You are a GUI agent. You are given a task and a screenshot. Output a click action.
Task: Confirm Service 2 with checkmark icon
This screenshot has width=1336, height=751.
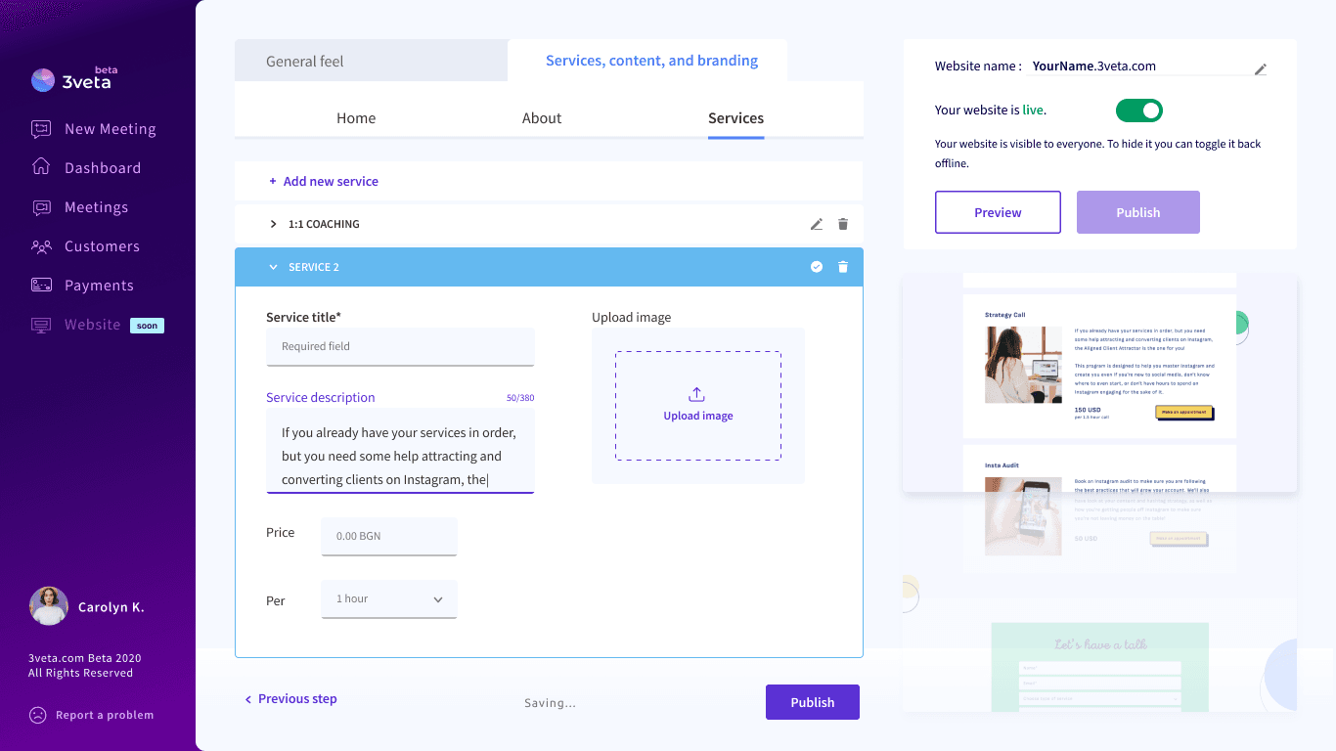click(x=817, y=267)
